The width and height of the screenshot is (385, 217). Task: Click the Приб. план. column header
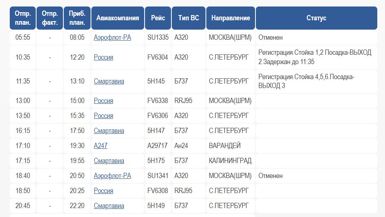(x=77, y=18)
